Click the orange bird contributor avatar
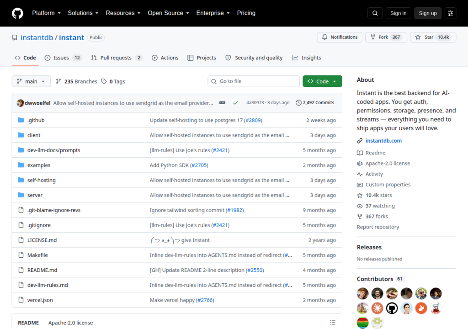The height and width of the screenshot is (329, 468). [x=421, y=308]
